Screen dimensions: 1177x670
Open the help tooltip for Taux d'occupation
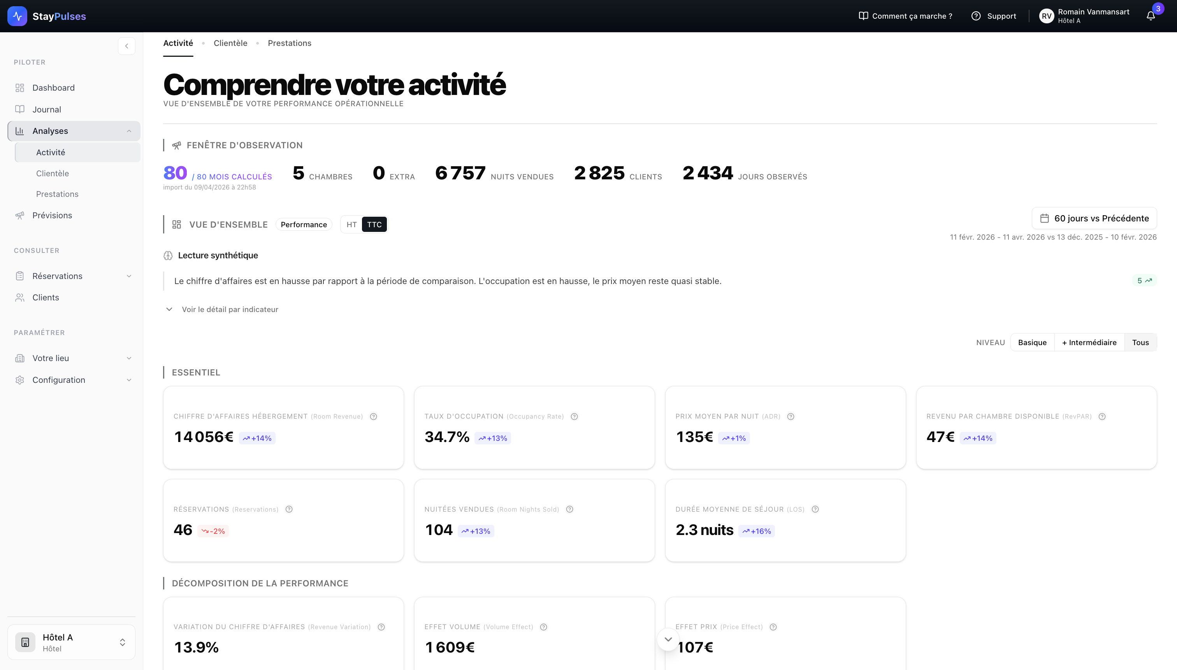[x=574, y=416]
